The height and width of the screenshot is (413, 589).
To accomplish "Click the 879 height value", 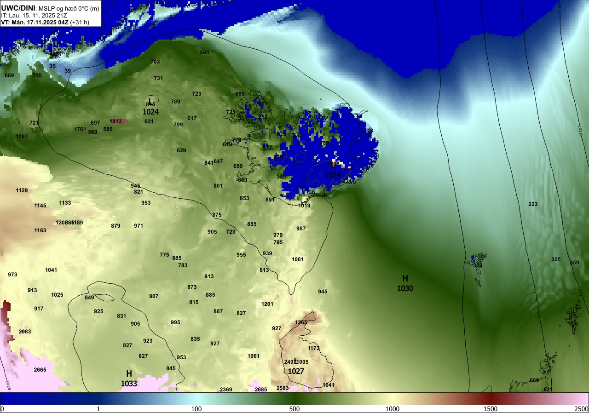I will (x=115, y=226).
